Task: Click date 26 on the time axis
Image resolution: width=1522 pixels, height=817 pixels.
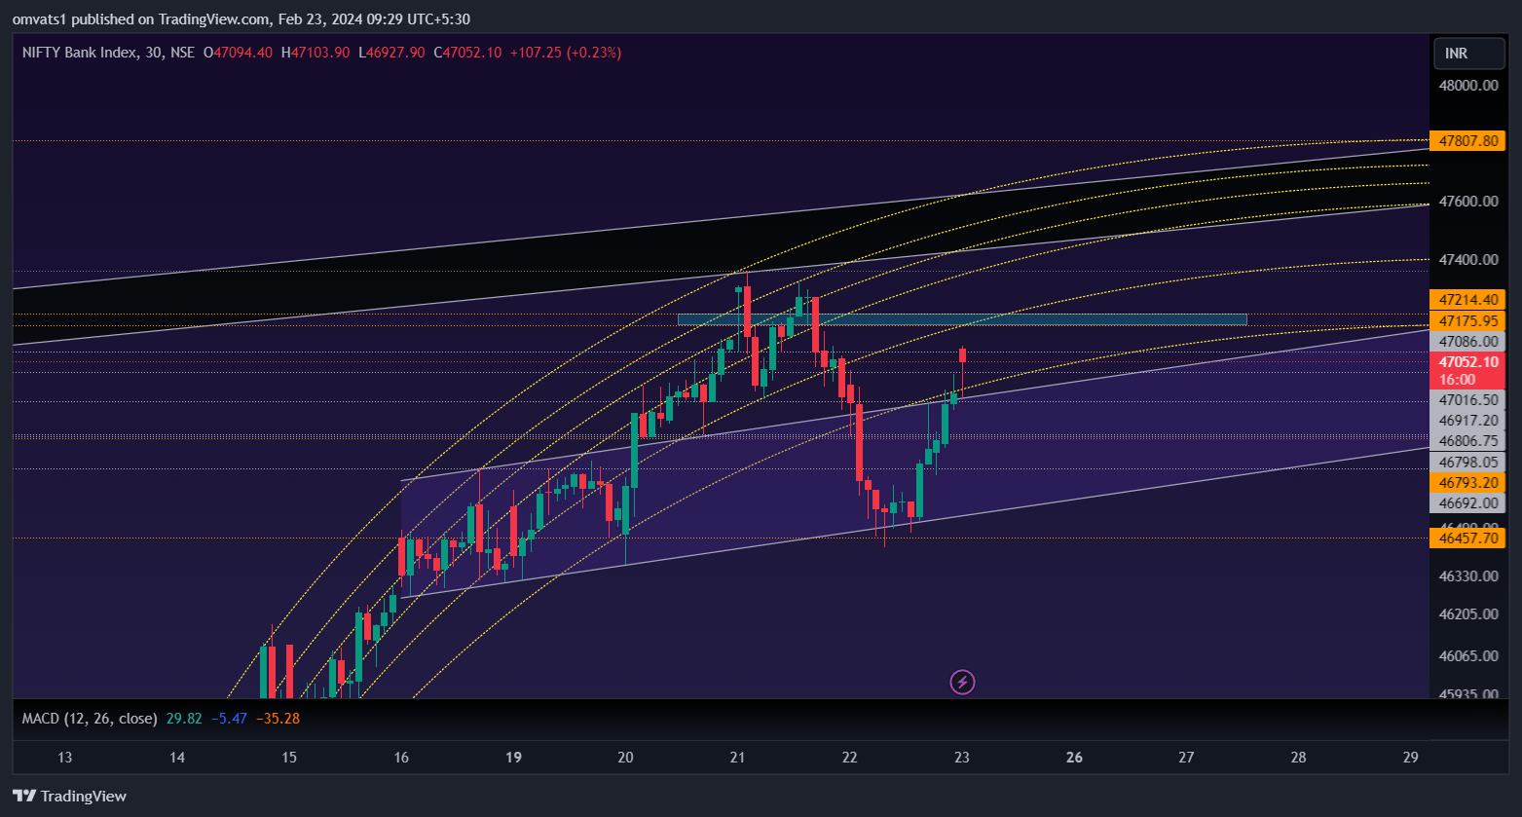Action: tap(1074, 758)
